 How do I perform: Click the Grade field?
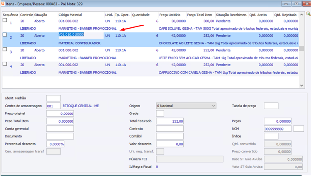tap(160, 113)
